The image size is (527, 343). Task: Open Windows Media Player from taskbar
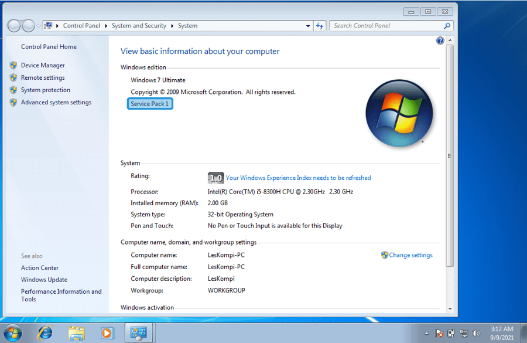(x=107, y=333)
